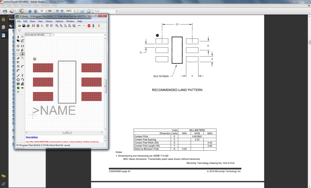This screenshot has width=311, height=188.
Task: Open the Comments panel icon in Adobe Reader
Action: point(3,176)
